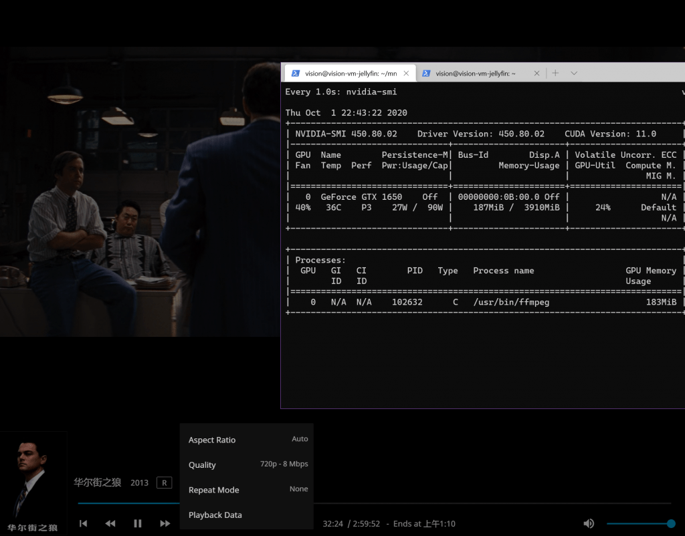
Task: Change Quality from 720p - 8 Mbps
Action: (248, 464)
